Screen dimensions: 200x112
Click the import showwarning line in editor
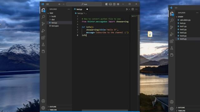[105, 21]
